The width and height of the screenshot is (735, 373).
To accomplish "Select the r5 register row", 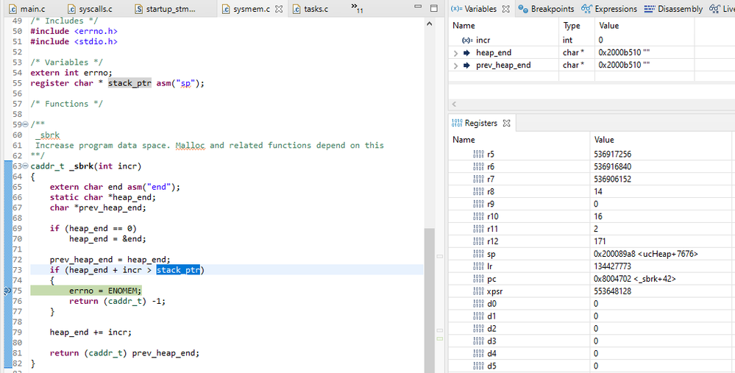I will pyautogui.click(x=592, y=154).
